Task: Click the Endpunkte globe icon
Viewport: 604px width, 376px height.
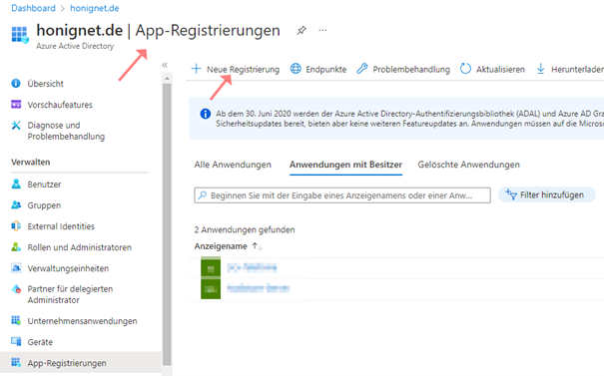Action: (296, 69)
